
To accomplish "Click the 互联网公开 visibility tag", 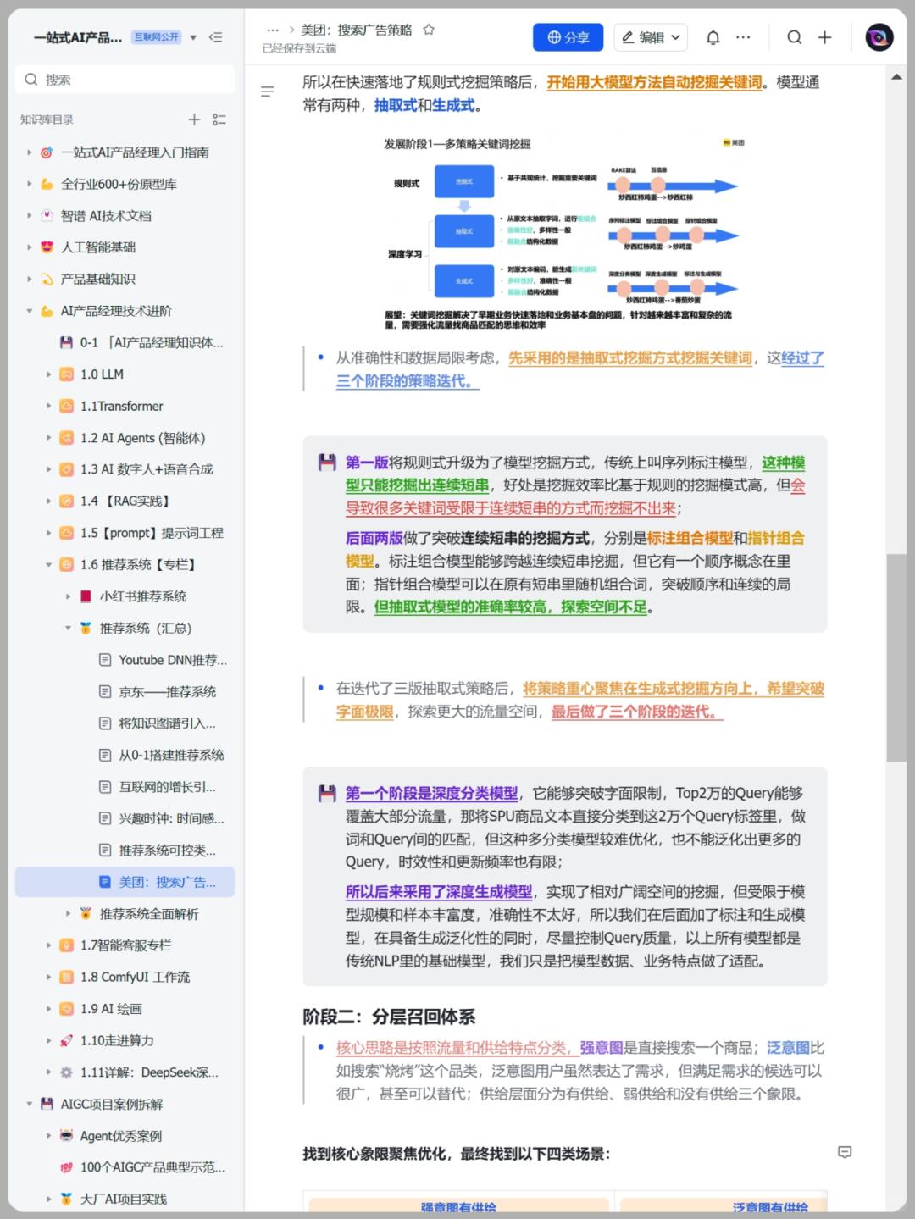I will coord(157,37).
